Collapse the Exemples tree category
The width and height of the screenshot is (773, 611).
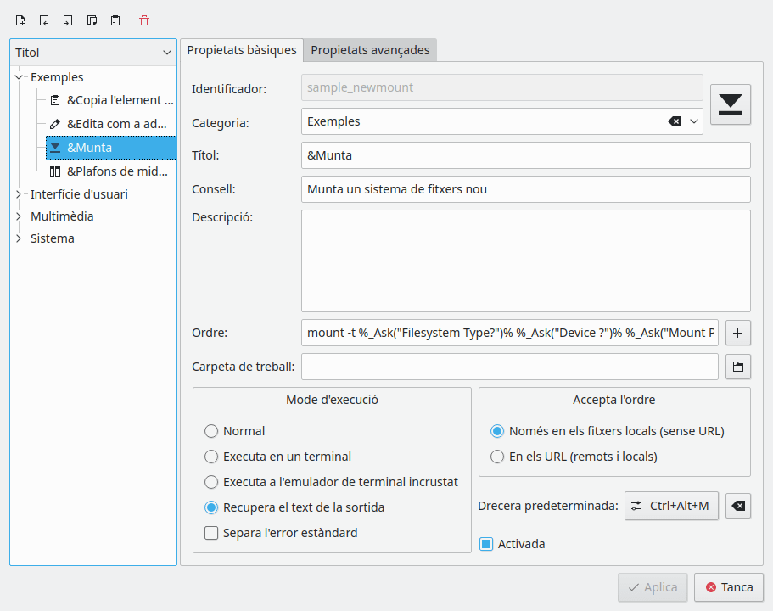(x=20, y=77)
